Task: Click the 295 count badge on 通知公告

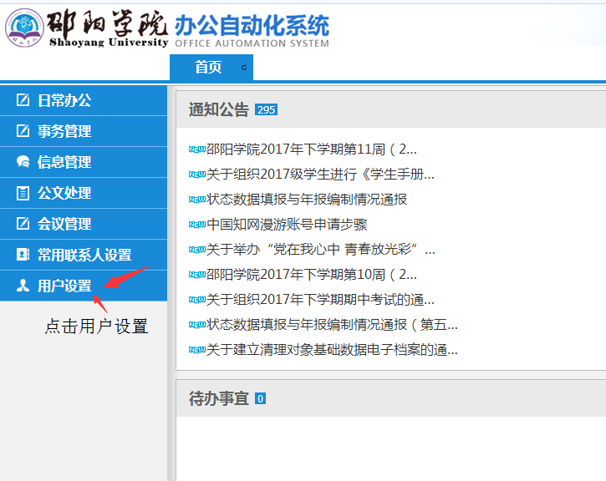Action: [x=266, y=110]
